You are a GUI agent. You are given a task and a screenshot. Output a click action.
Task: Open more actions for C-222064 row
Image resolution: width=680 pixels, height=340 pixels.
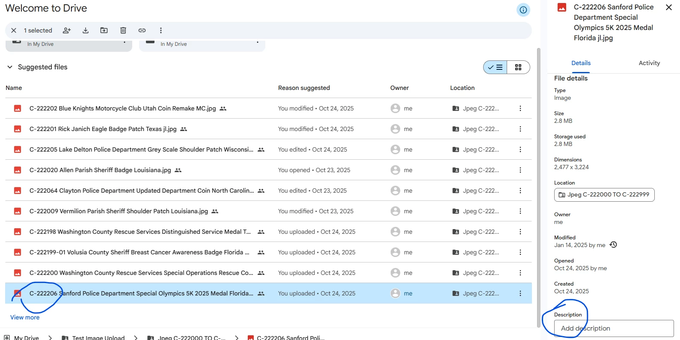520,191
